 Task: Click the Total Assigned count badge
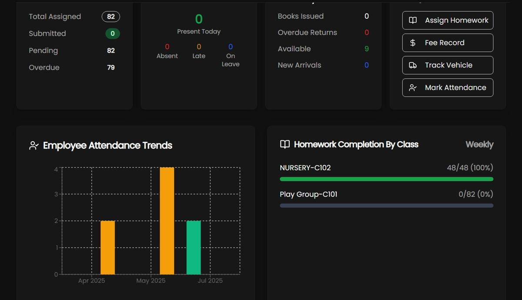[111, 17]
